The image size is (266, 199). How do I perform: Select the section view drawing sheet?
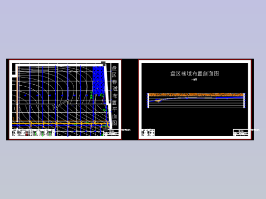tap(195, 99)
